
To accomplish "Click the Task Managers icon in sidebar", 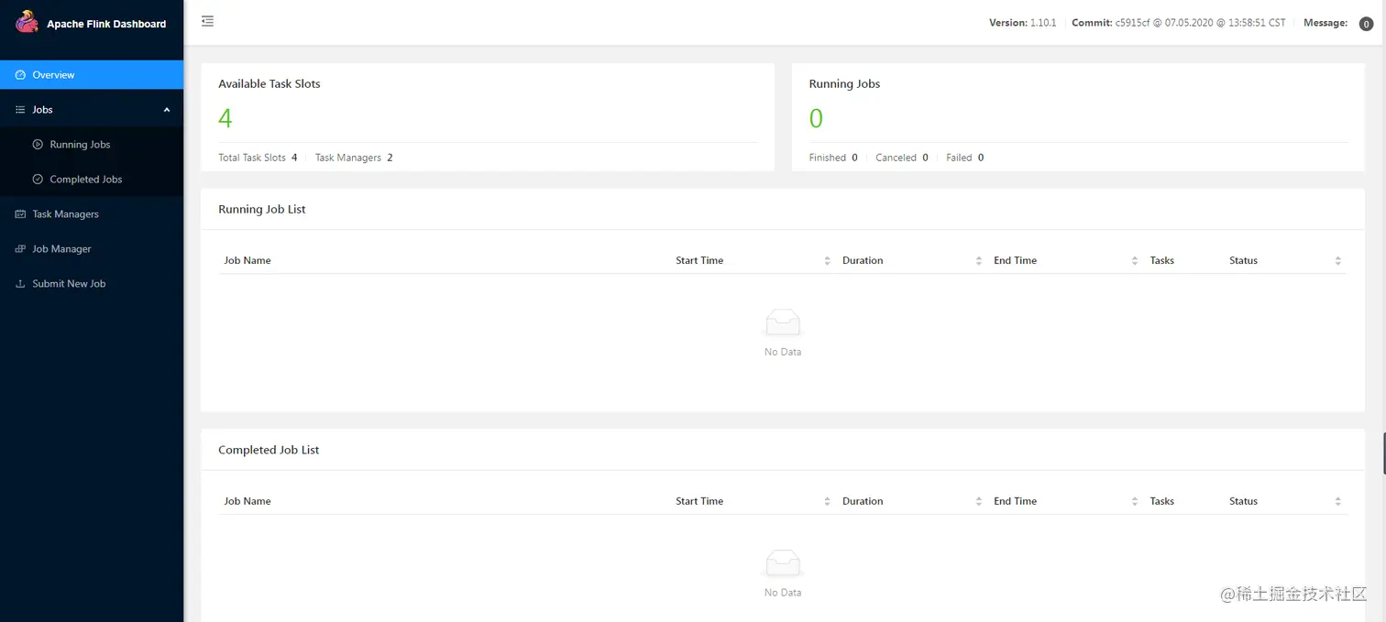I will point(21,214).
